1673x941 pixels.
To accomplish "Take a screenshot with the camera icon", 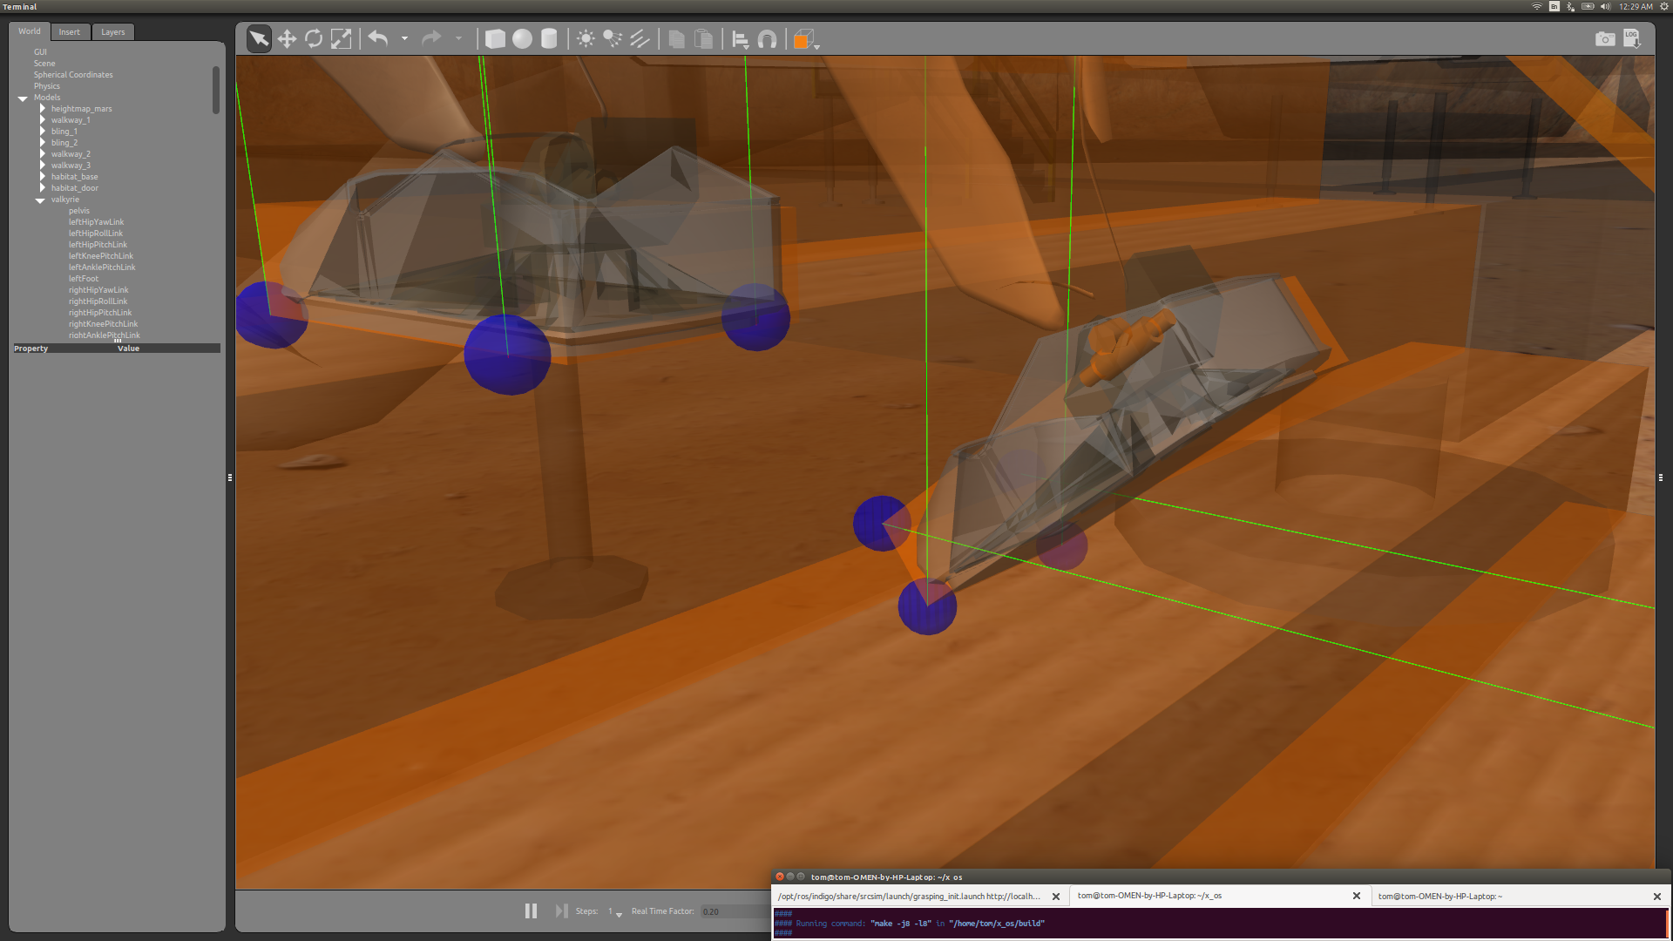I will pyautogui.click(x=1605, y=38).
